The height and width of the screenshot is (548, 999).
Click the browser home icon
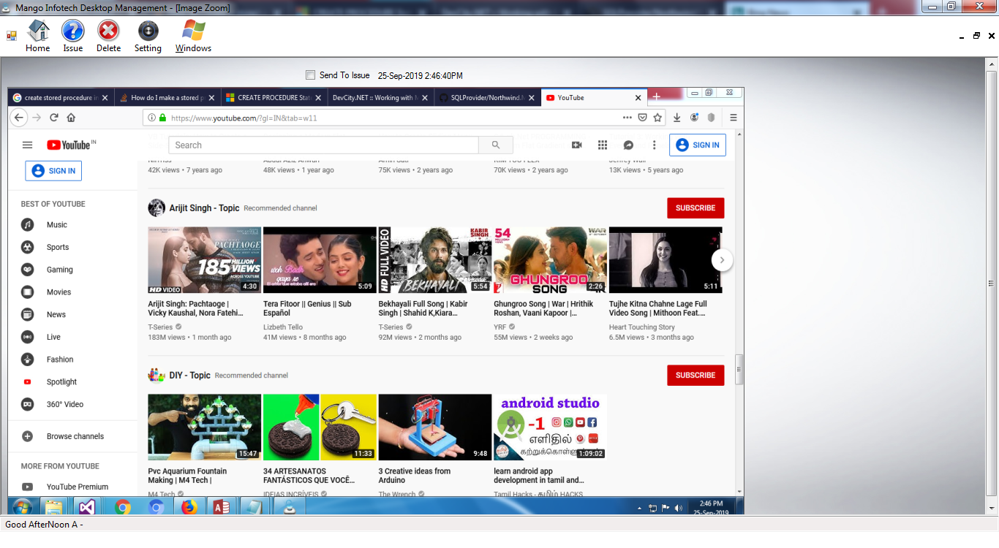click(71, 118)
